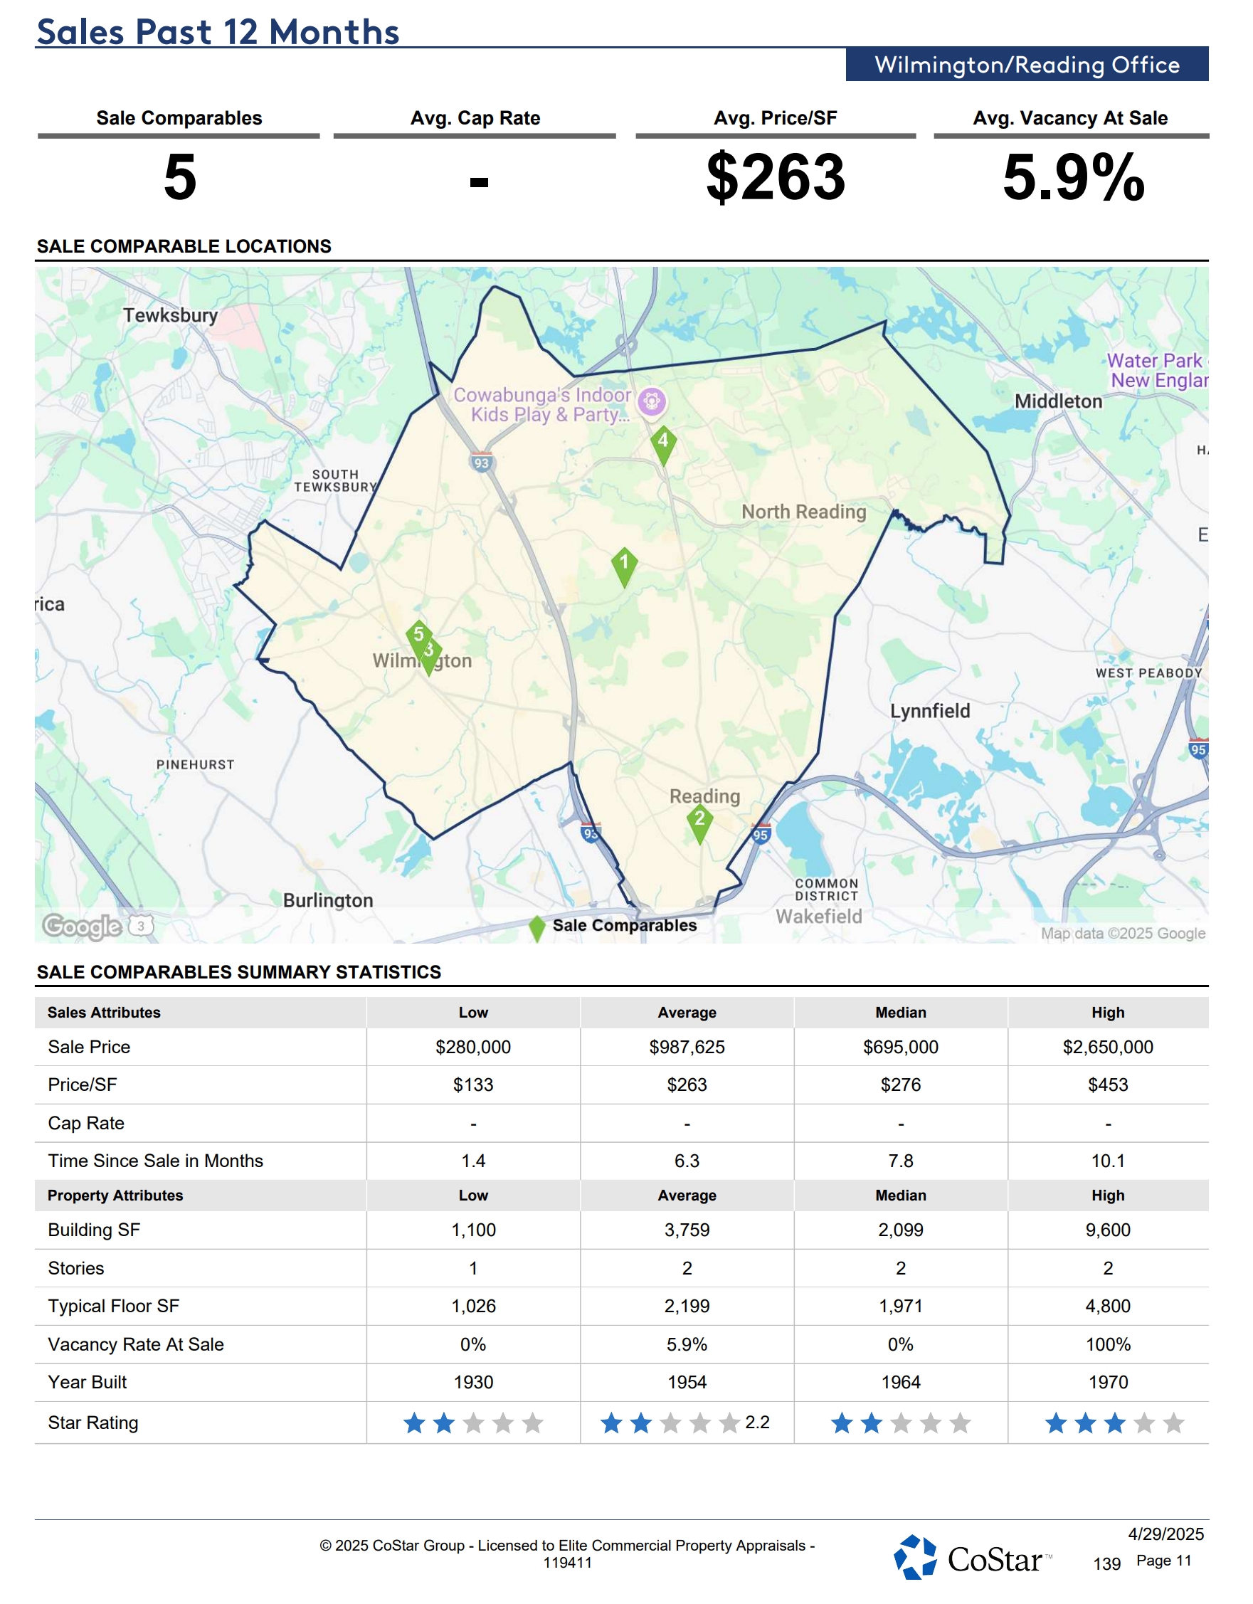Click the Year Built low value 1930
This screenshot has width=1253, height=1604.
coord(473,1383)
